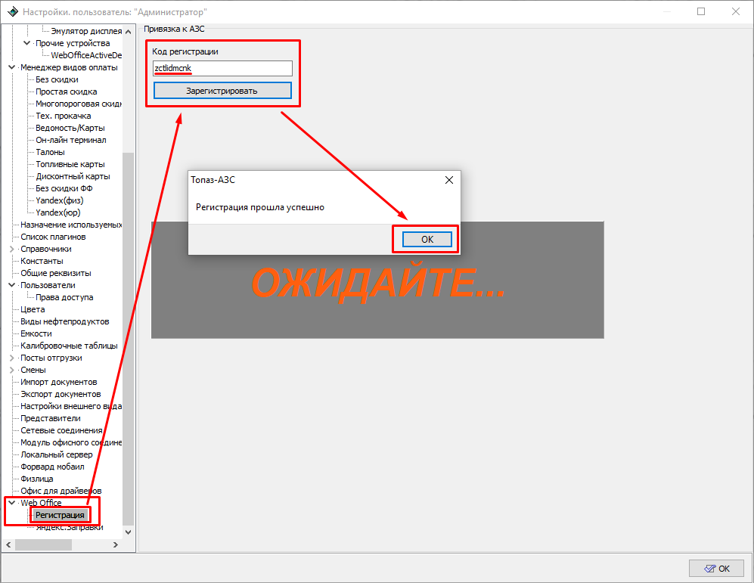Expand the Справочники tree node
754x583 pixels.
point(12,249)
